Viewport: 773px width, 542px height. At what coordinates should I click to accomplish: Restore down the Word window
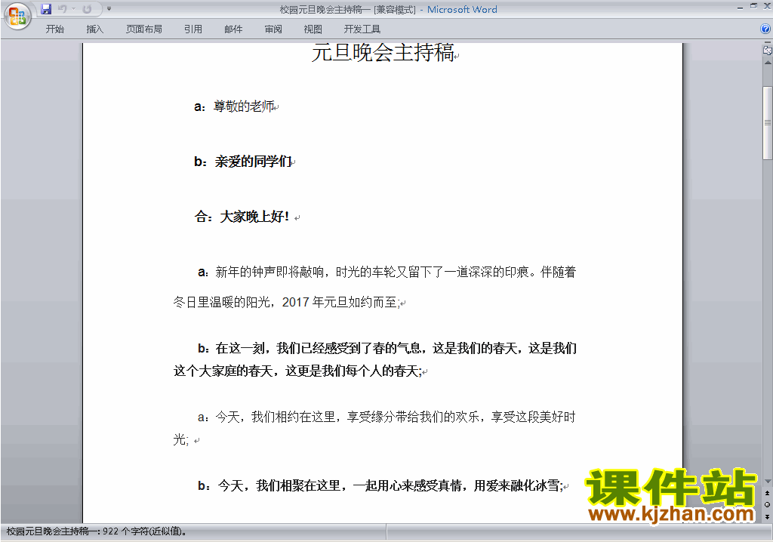753,6
